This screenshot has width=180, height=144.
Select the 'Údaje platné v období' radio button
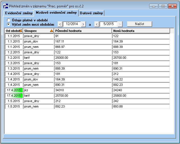(9, 20)
